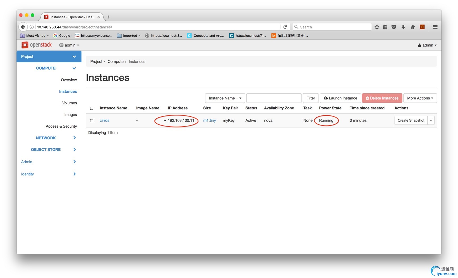Switch to the Instances - OpenStack tab
The image size is (458, 278).
click(72, 17)
